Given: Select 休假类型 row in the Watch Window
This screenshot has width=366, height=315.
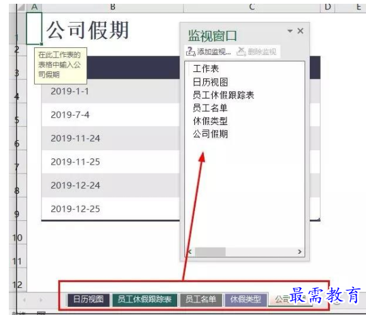Looking at the screenshot, I should coord(210,121).
